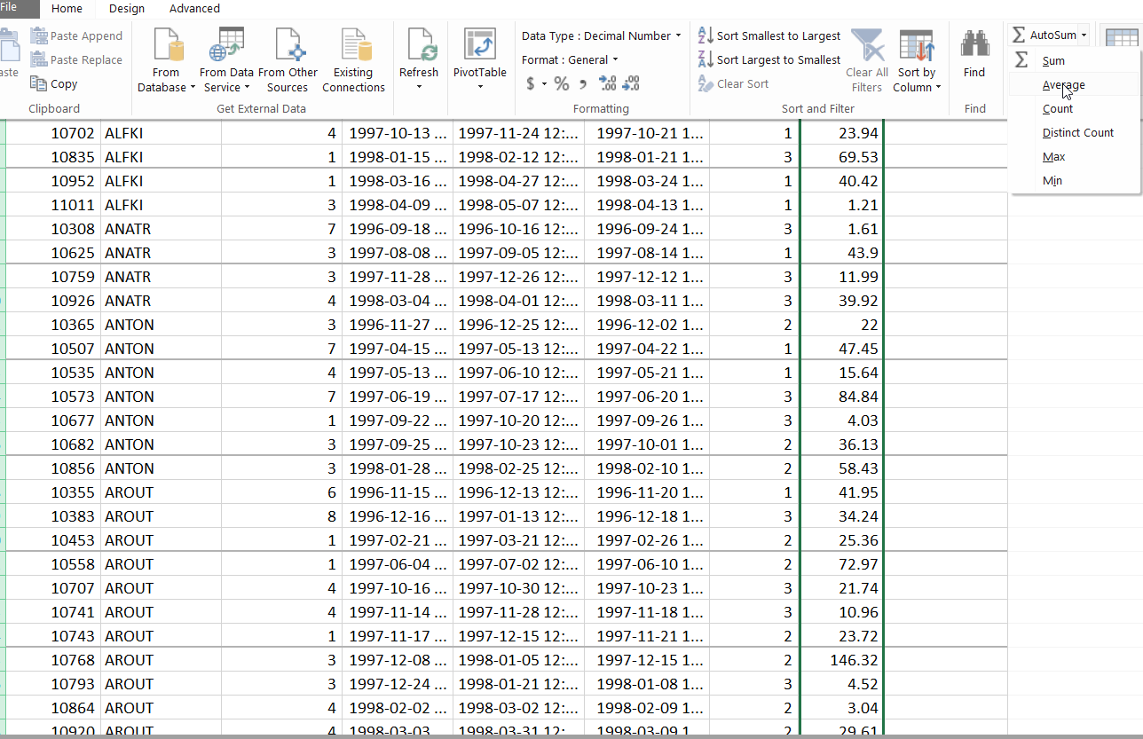The height and width of the screenshot is (739, 1143).
Task: Click Sort Smallest to Largest
Action: coord(770,35)
